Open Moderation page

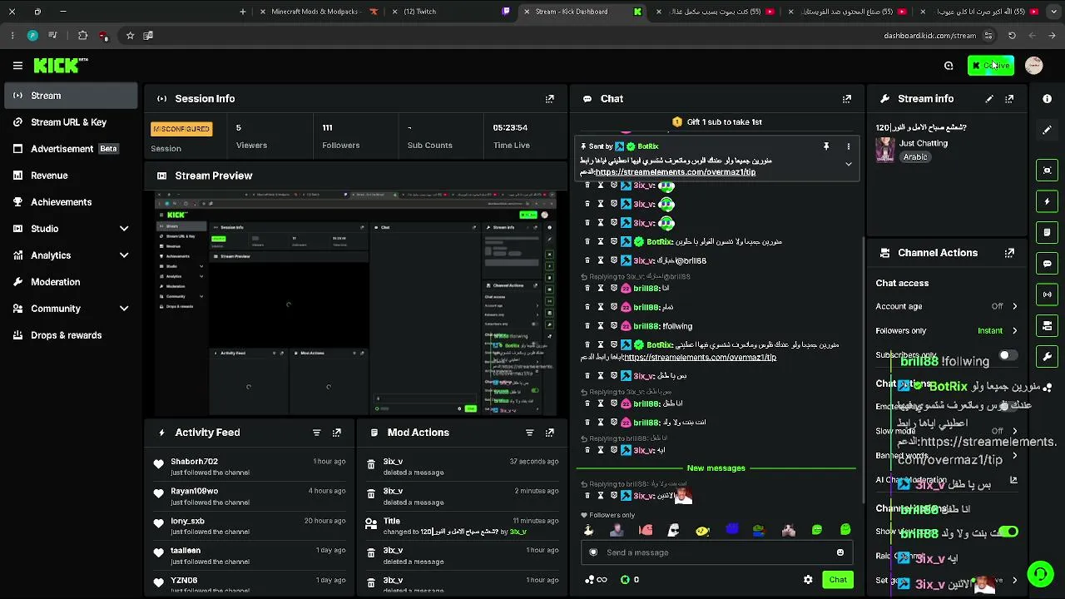pyautogui.click(x=71, y=282)
